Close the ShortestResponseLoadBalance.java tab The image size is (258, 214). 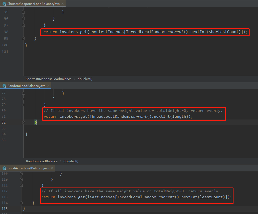[63, 4]
